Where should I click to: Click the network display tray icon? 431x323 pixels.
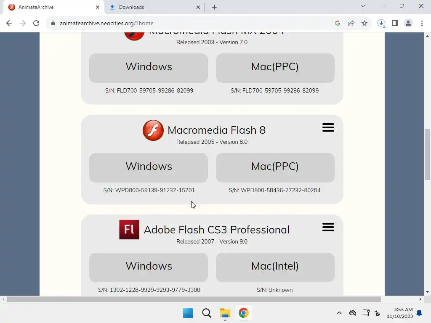coord(366,313)
